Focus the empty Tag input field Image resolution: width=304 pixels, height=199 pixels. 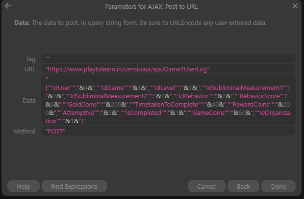tap(168, 58)
